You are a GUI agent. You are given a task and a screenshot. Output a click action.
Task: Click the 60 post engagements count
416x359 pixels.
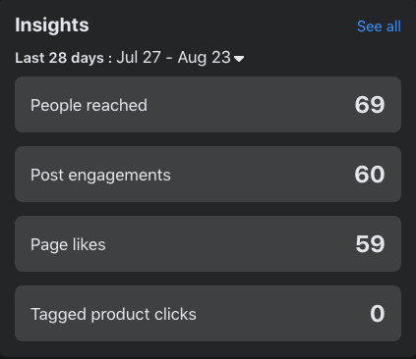click(370, 175)
